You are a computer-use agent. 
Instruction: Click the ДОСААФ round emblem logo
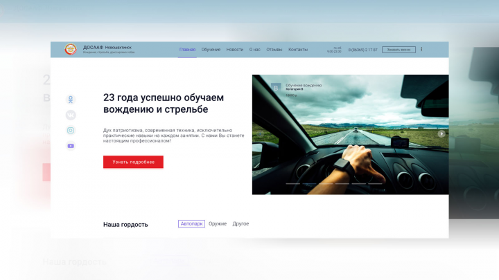tap(70, 49)
